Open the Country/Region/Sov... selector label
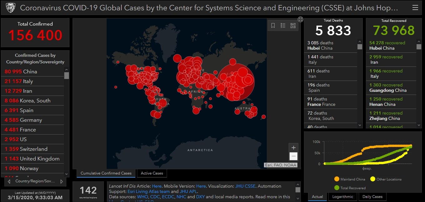The image size is (425, 202). pyautogui.click(x=35, y=181)
